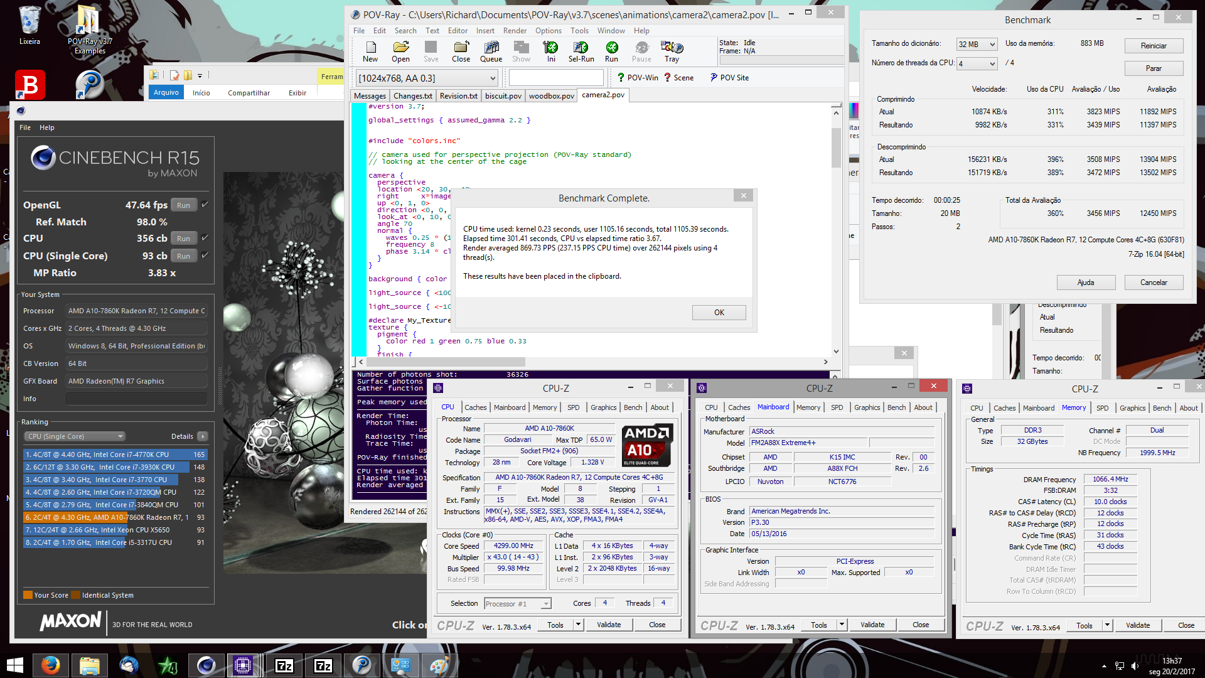Switch to woodbox.pov editor tab
The height and width of the screenshot is (678, 1205).
pos(551,95)
